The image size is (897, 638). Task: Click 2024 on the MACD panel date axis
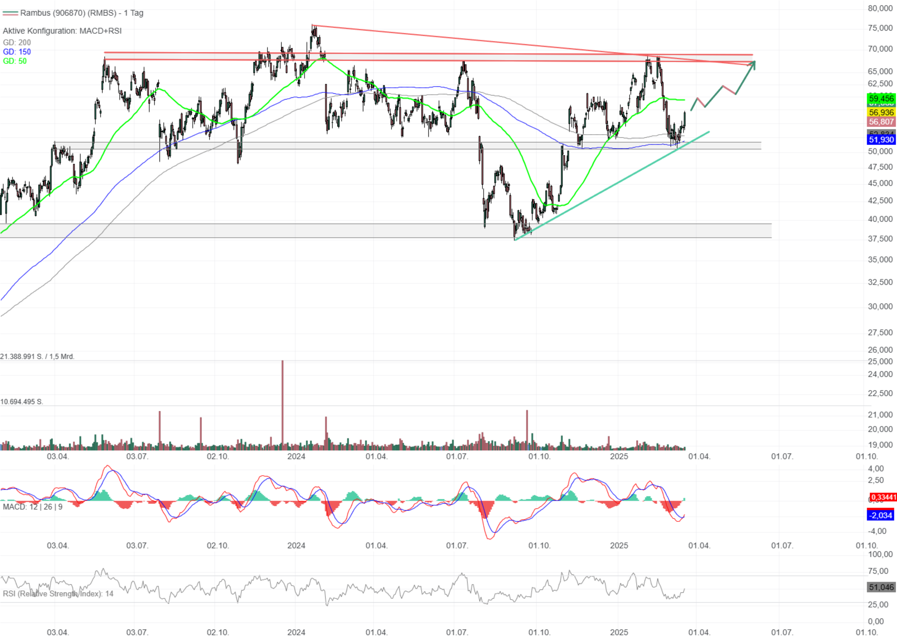point(296,546)
